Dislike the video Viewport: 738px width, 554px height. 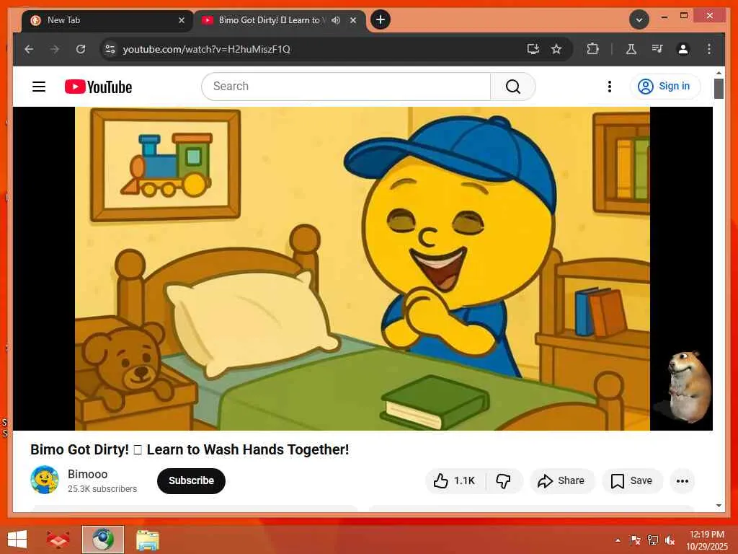tap(504, 480)
